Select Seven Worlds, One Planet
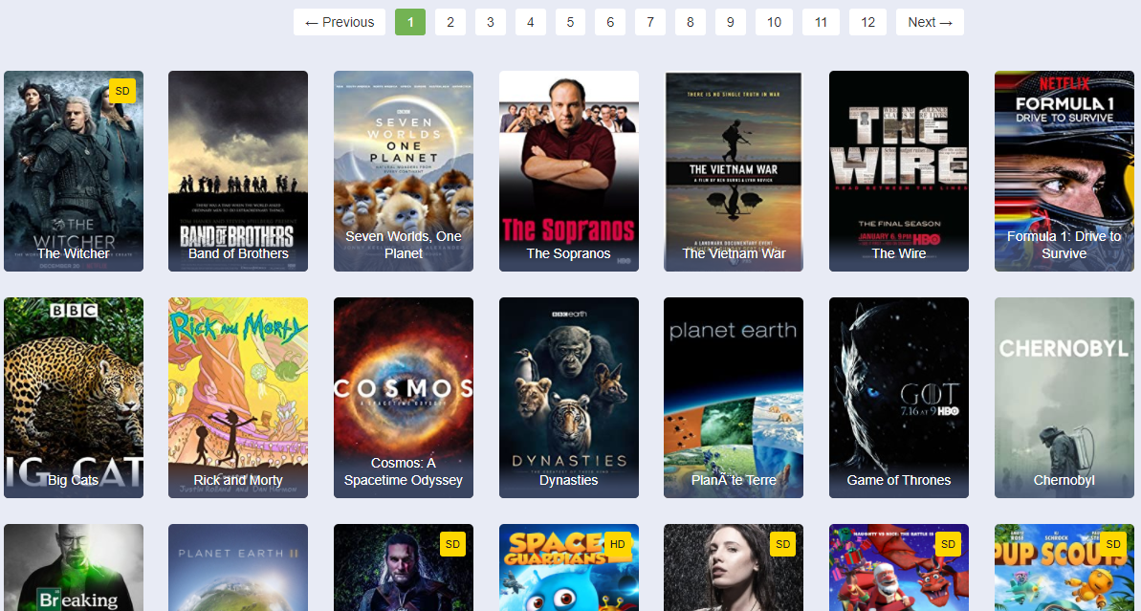The width and height of the screenshot is (1141, 611). pos(404,172)
